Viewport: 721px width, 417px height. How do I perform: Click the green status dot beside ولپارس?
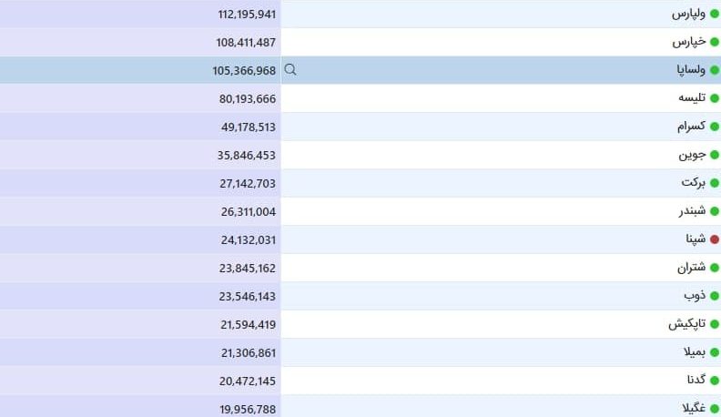coord(715,14)
